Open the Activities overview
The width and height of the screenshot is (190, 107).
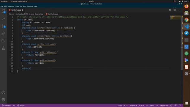(4, 1)
